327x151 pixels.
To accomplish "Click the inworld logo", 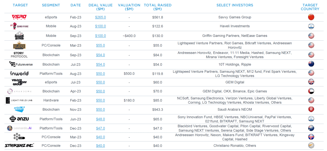I will click(x=19, y=73).
